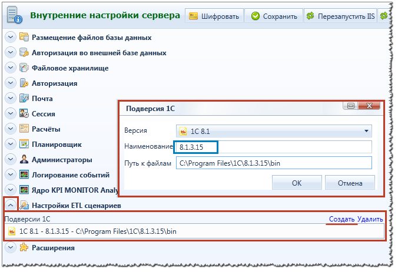Expand the Администраторы section chevron

pos(11,159)
